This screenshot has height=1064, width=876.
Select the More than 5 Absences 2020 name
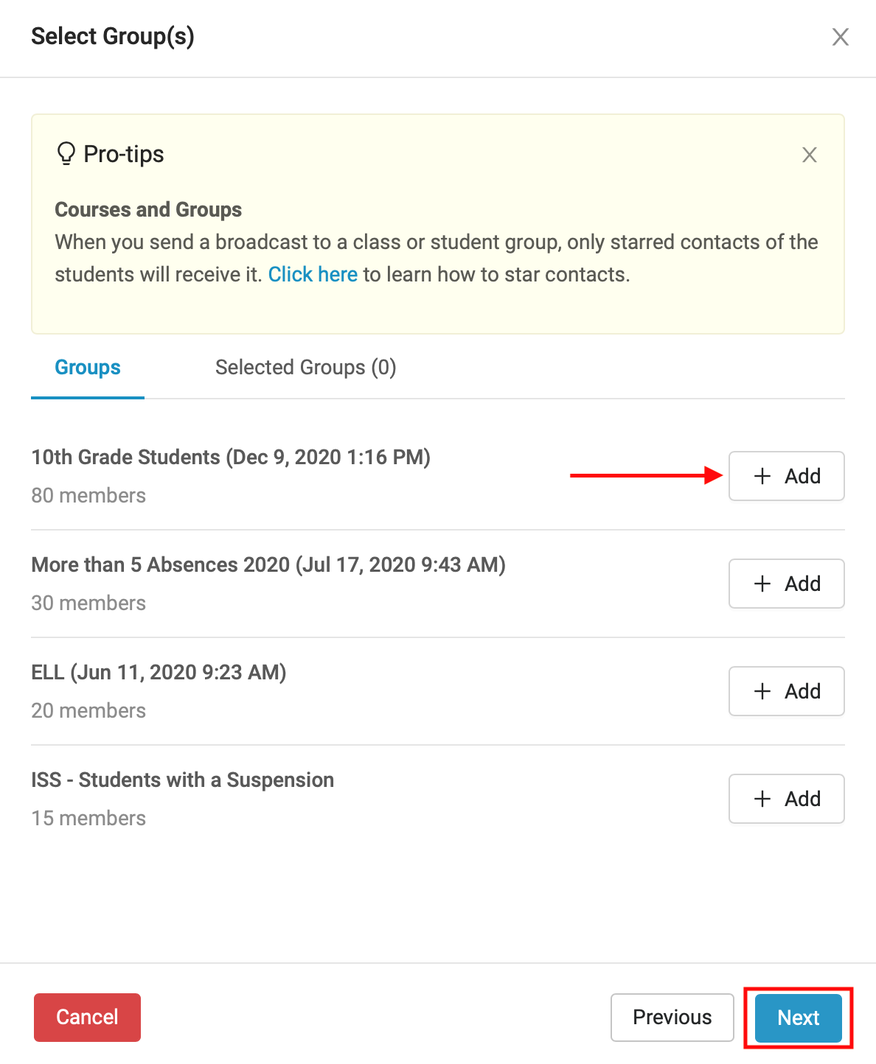268,565
